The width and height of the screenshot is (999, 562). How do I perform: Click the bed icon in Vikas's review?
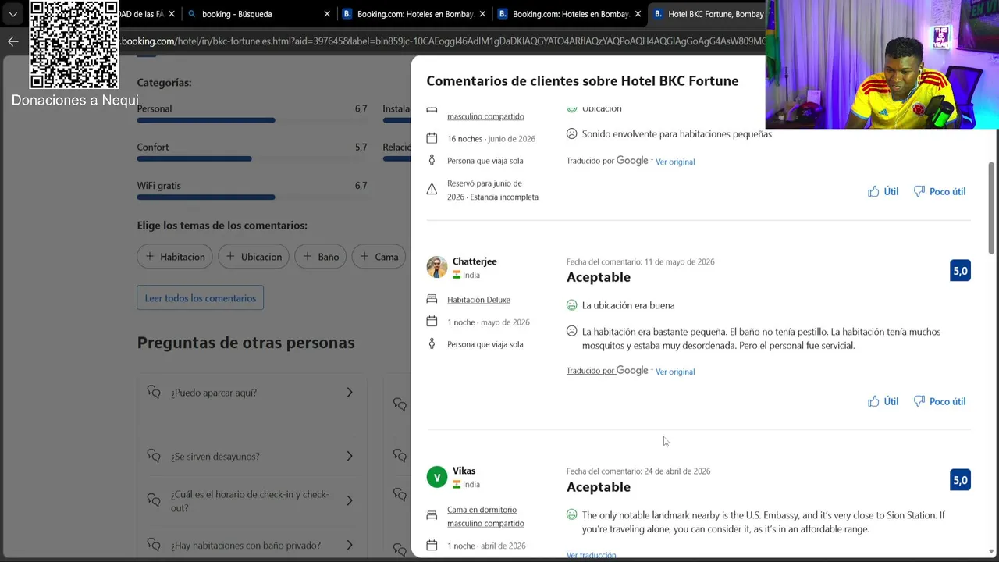(x=432, y=515)
